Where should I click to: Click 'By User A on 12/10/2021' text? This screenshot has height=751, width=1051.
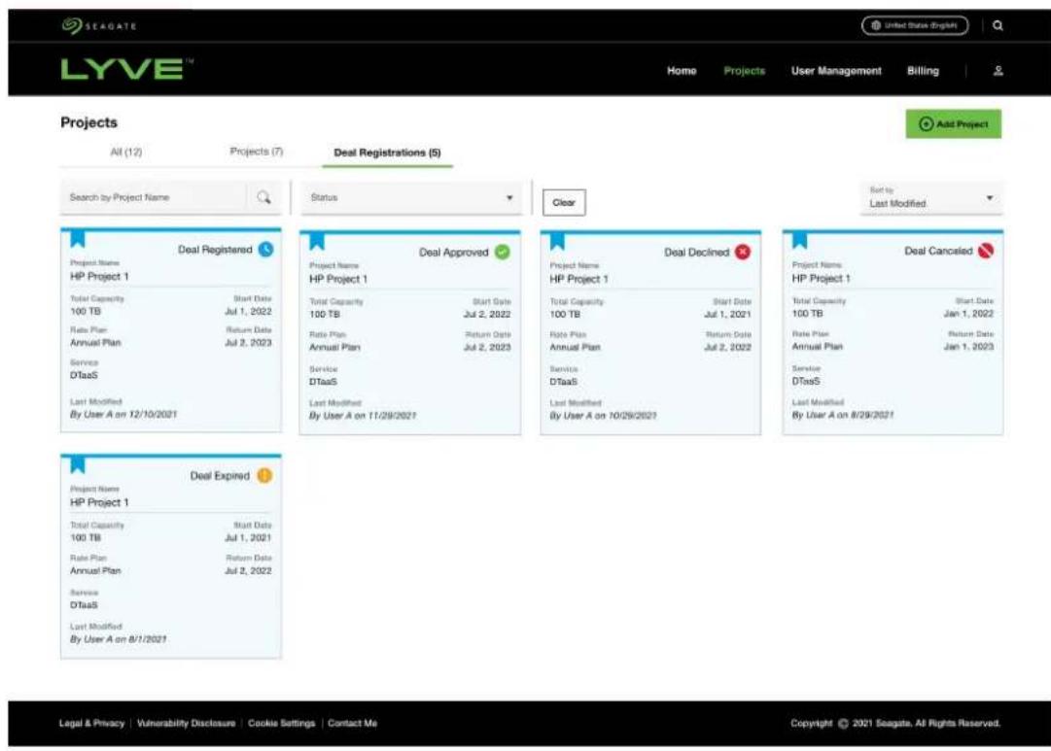[123, 415]
